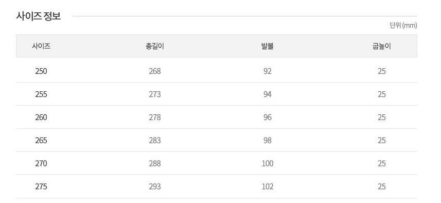Image resolution: width=441 pixels, height=203 pixels.
Task: Select the 총길이 column header
Action: coord(155,46)
